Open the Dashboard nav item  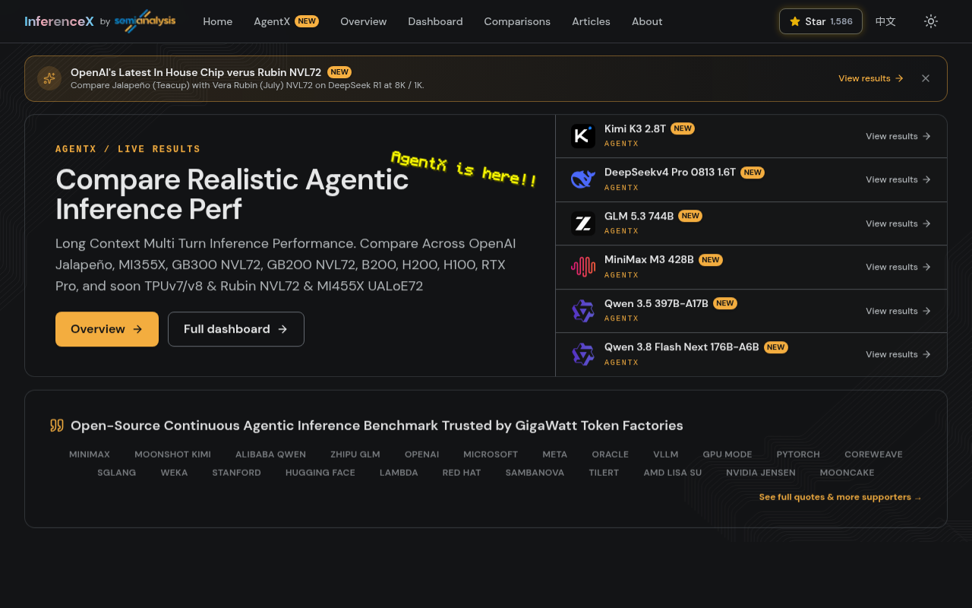(x=435, y=21)
